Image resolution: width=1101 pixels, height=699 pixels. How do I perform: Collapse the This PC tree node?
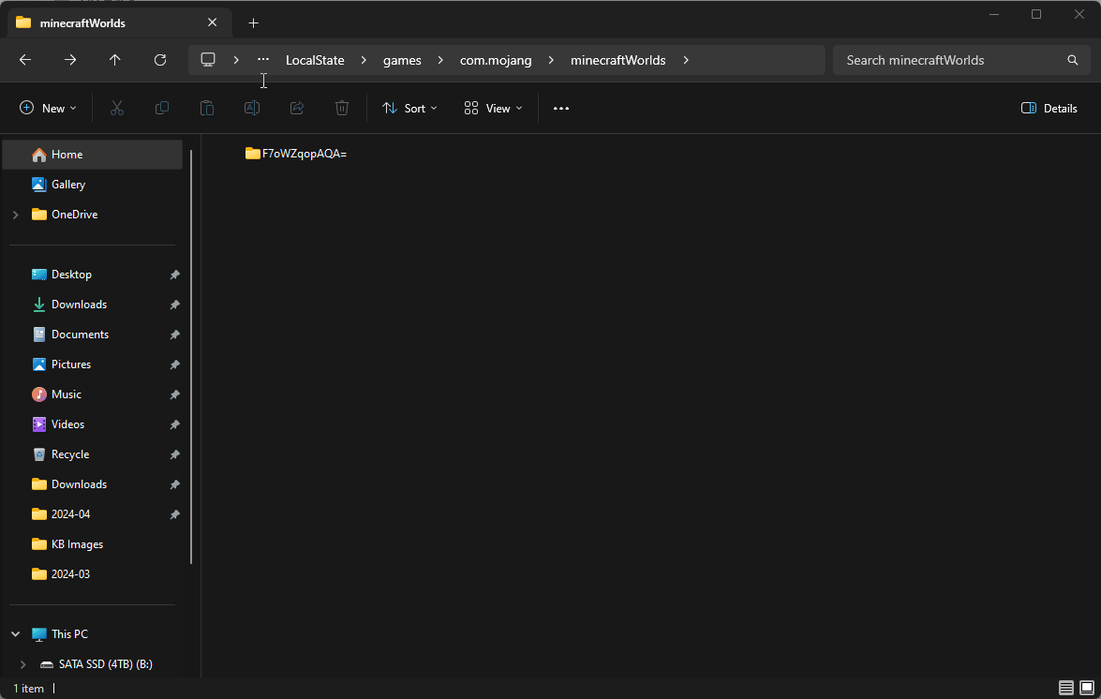click(15, 634)
